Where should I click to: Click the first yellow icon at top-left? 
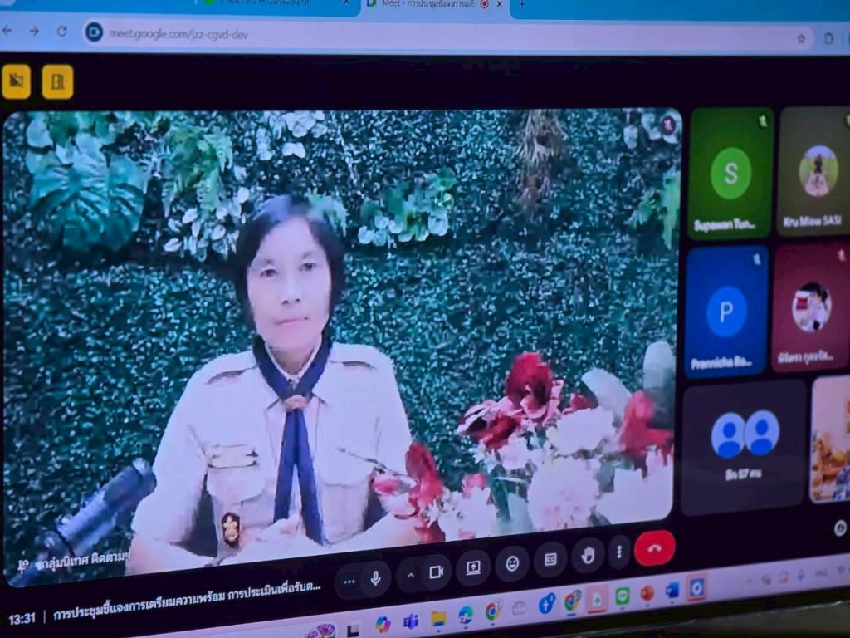tap(16, 81)
